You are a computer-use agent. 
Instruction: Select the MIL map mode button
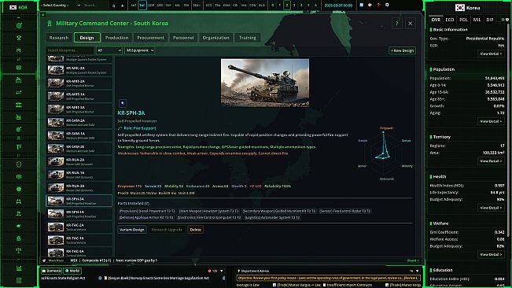tap(177, 6)
